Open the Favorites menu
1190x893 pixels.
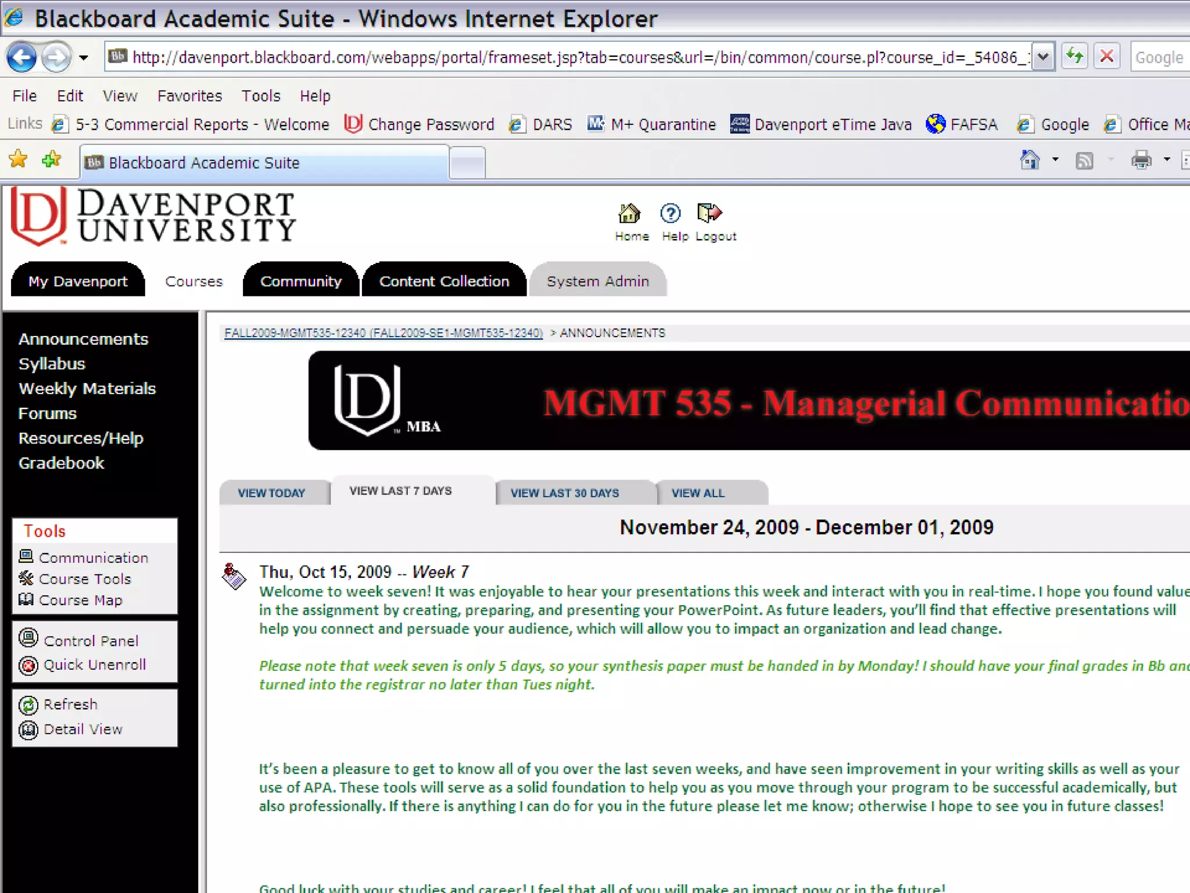[189, 96]
